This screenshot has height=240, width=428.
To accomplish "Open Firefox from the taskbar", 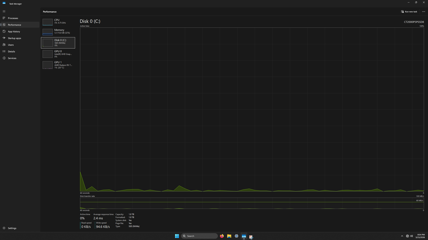I will click(222, 236).
